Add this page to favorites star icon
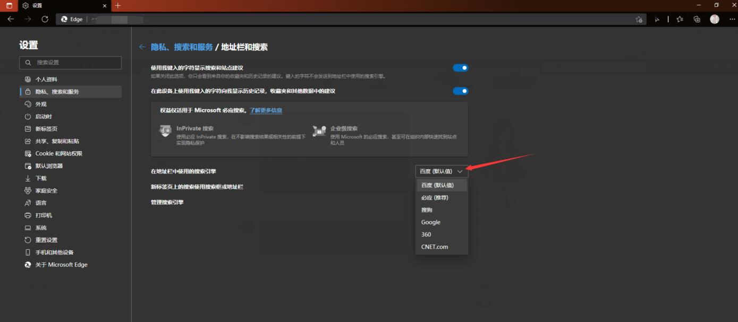This screenshot has width=738, height=322. point(639,19)
